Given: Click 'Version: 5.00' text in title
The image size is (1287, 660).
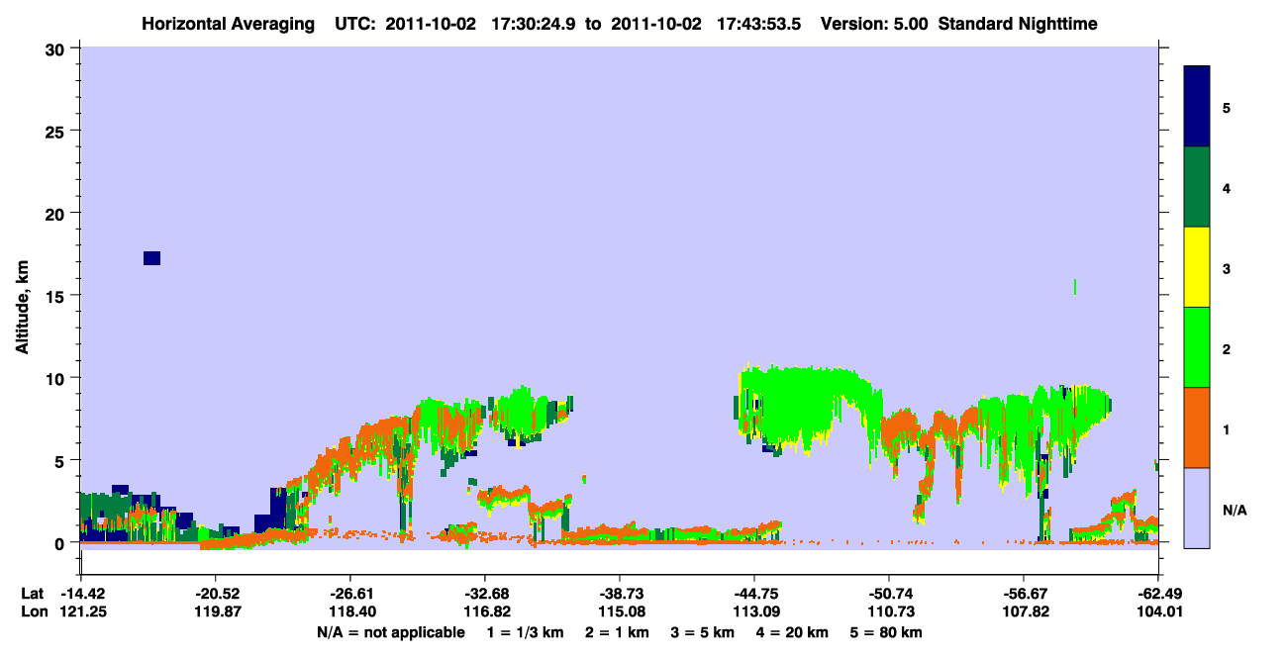Looking at the screenshot, I should click(874, 24).
